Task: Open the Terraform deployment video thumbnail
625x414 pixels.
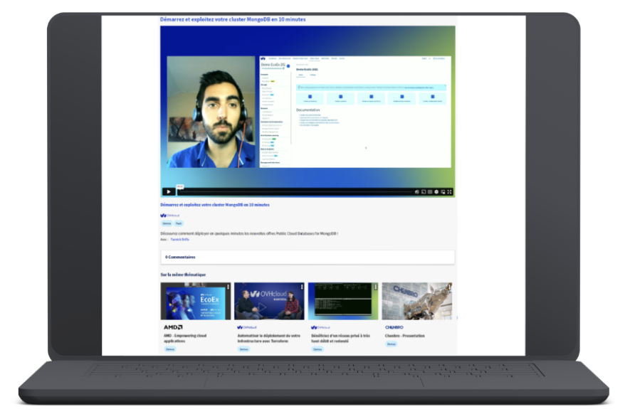Action: tap(269, 301)
